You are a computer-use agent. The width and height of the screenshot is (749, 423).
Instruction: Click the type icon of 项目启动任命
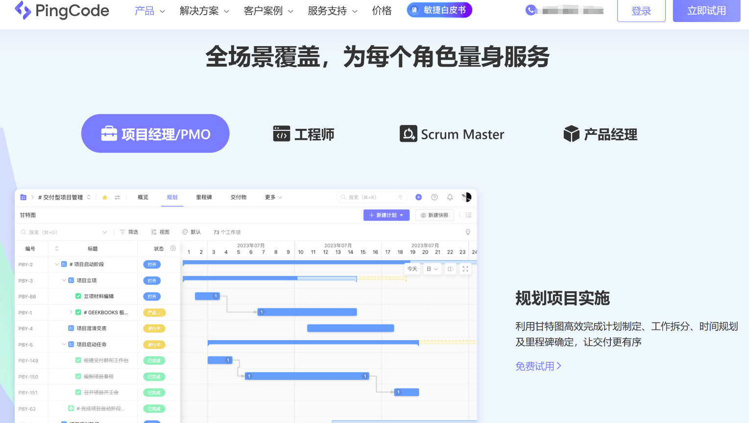point(71,345)
